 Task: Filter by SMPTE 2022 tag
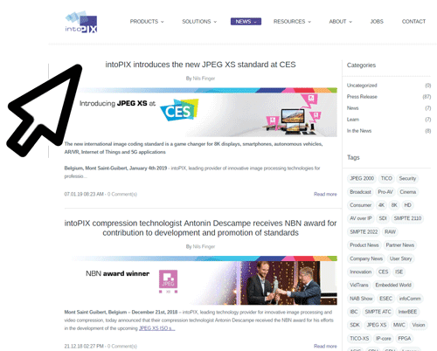coord(364,232)
